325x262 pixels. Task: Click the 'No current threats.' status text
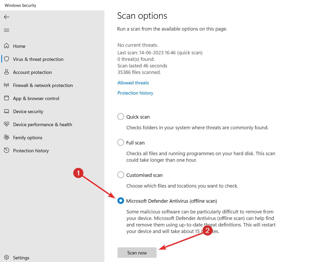coord(138,45)
